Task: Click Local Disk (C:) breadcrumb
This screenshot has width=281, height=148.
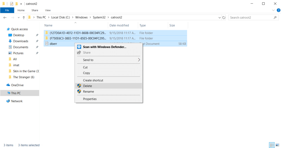Action: click(x=61, y=17)
